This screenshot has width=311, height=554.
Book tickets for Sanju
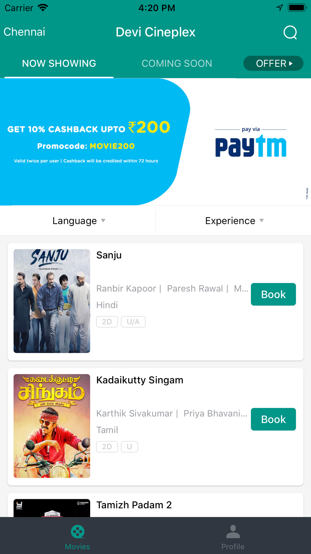click(x=273, y=294)
